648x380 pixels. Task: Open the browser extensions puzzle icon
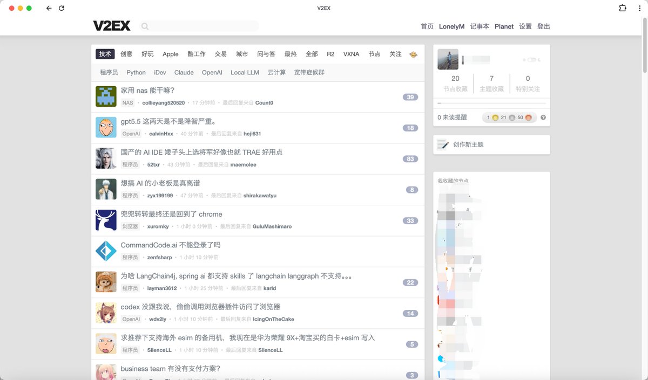(623, 8)
